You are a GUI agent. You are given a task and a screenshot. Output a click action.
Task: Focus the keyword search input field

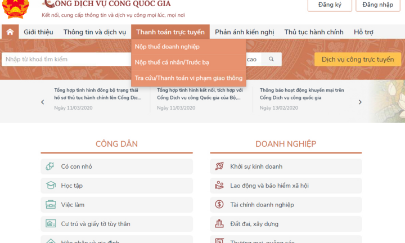pos(66,60)
